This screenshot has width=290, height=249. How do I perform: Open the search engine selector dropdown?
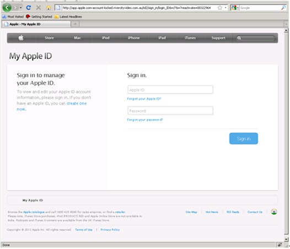point(234,8)
